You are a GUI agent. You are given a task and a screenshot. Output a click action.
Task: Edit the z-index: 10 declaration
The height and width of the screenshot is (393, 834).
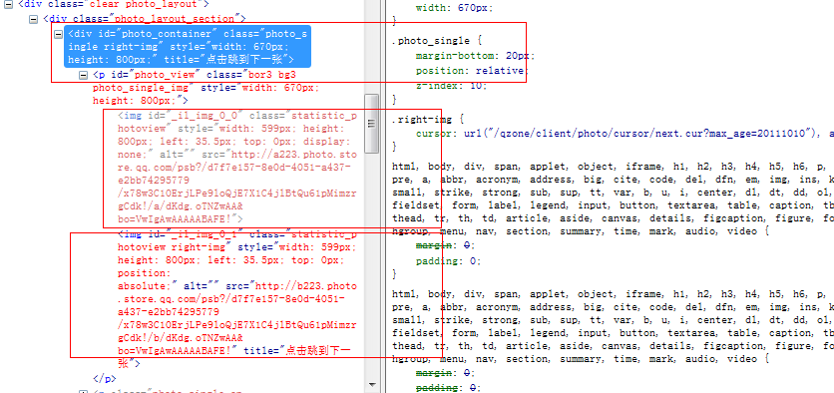pyautogui.click(x=452, y=85)
